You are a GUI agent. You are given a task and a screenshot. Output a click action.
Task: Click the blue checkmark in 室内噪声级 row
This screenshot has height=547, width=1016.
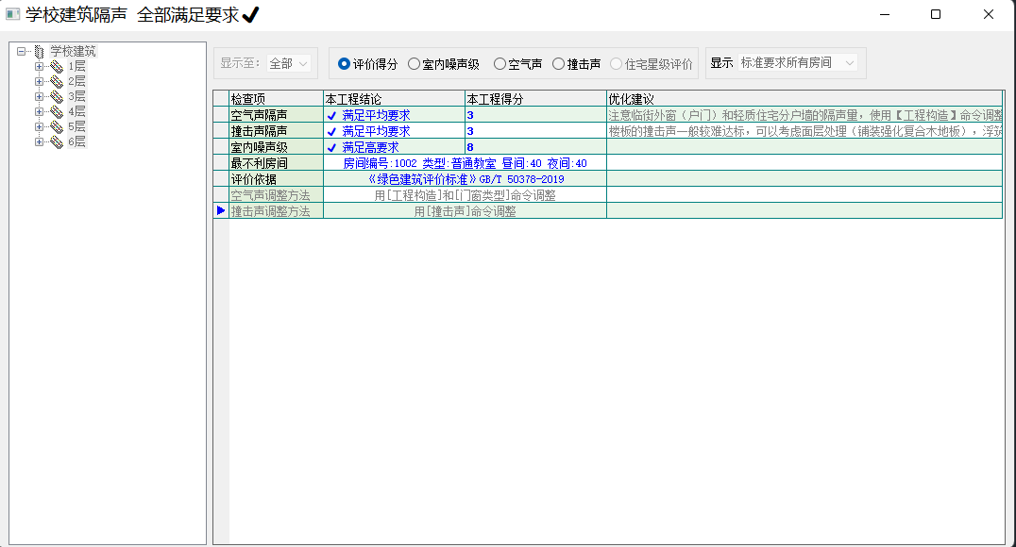[x=331, y=147]
